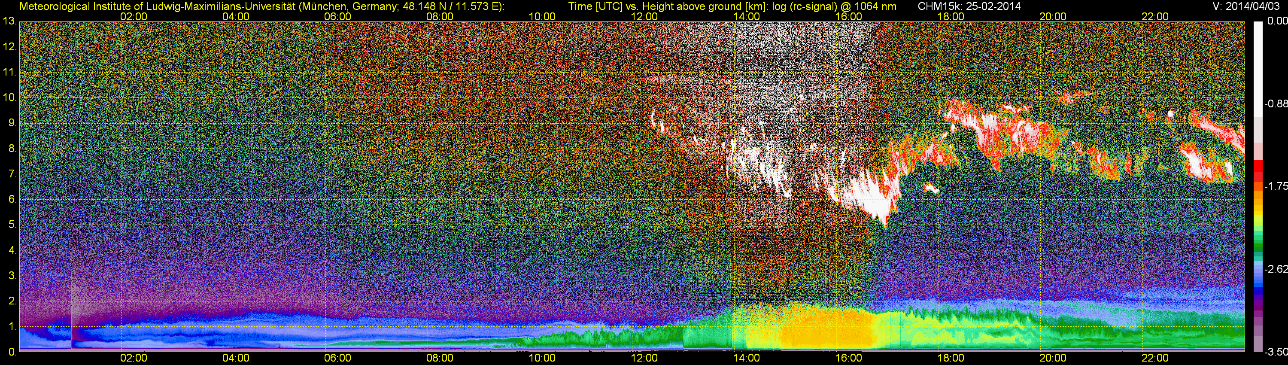
Task: Click the '-1.75' colorbar value
Action: click(1275, 186)
